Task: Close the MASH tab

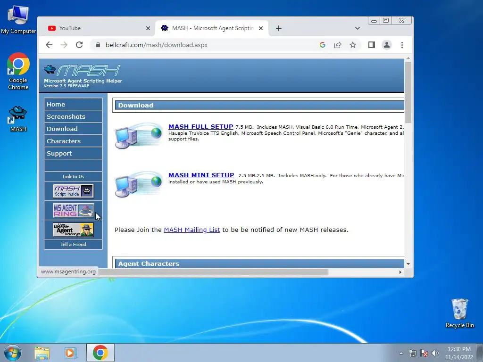Action: coord(260,28)
